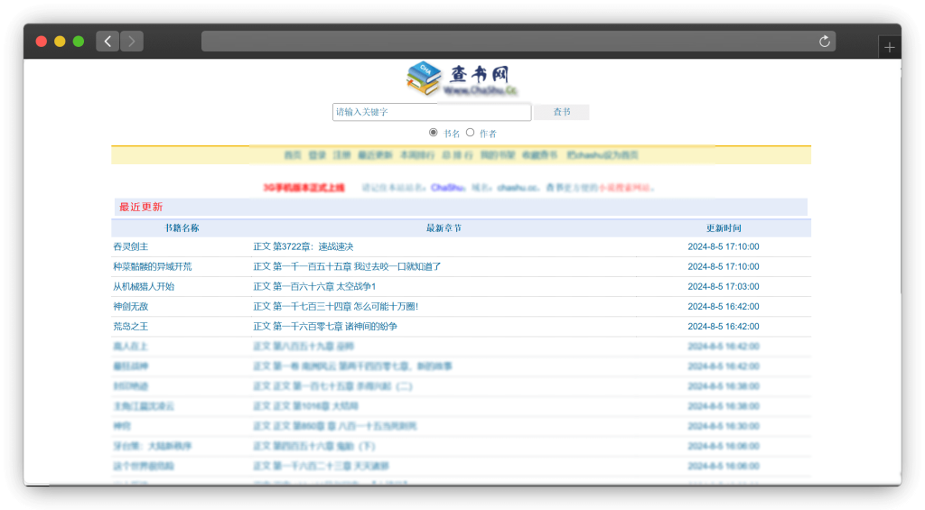This screenshot has height=510, width=925.
Task: Open a new tab with the plus button
Action: 889,47
